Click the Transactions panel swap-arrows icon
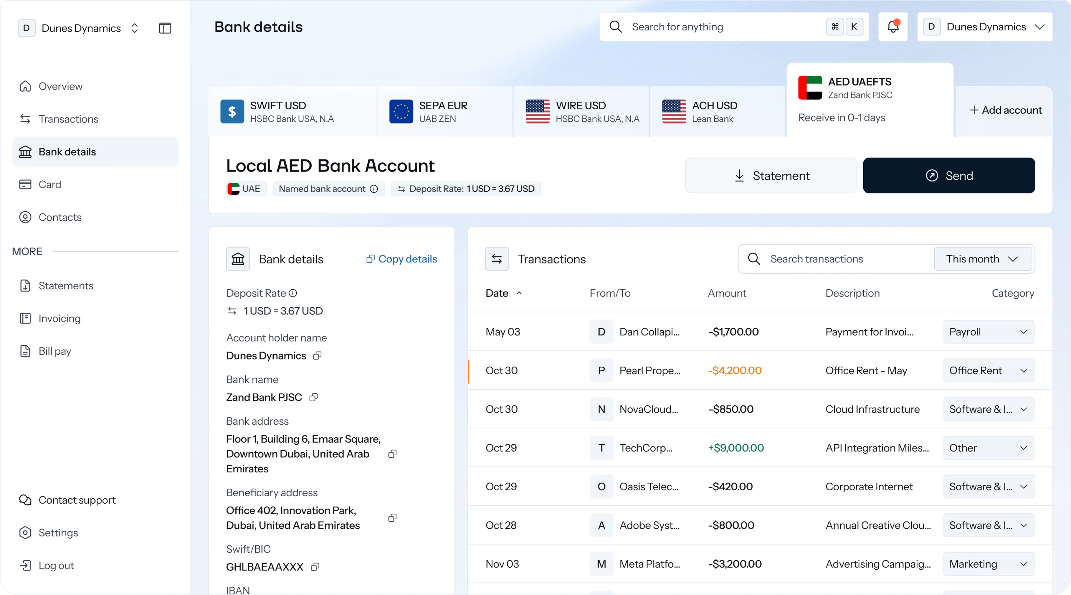The height and width of the screenshot is (595, 1071). [496, 259]
